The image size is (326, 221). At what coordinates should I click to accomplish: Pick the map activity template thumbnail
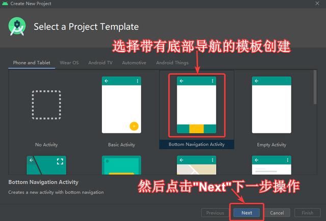pos(197,165)
